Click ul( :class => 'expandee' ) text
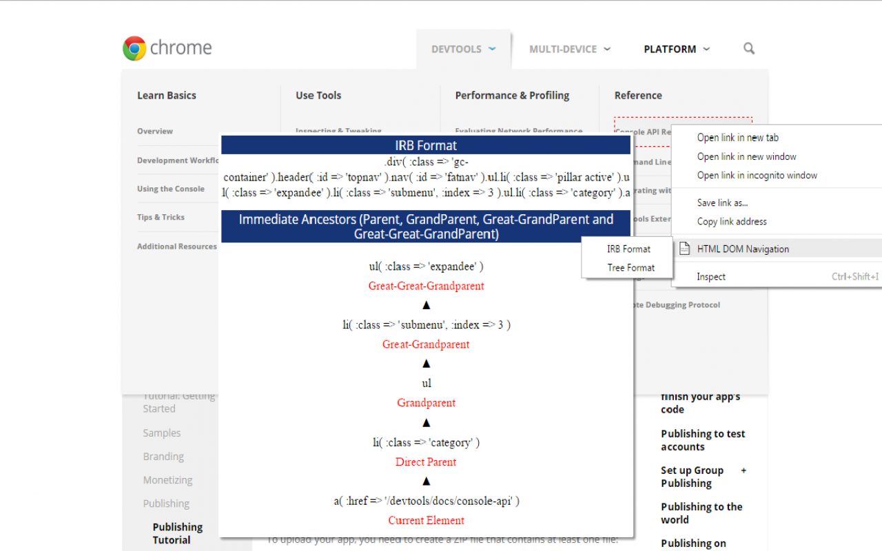The height and width of the screenshot is (551, 882). click(426, 266)
